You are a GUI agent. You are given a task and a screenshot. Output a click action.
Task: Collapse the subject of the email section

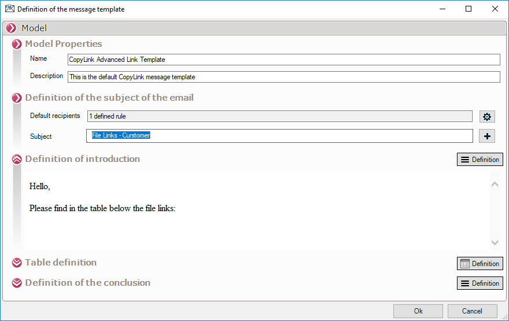(17, 98)
